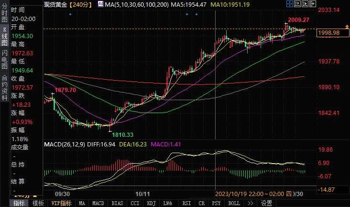
Task: Switch to the 闪电图 side tab
Action: [4, 60]
